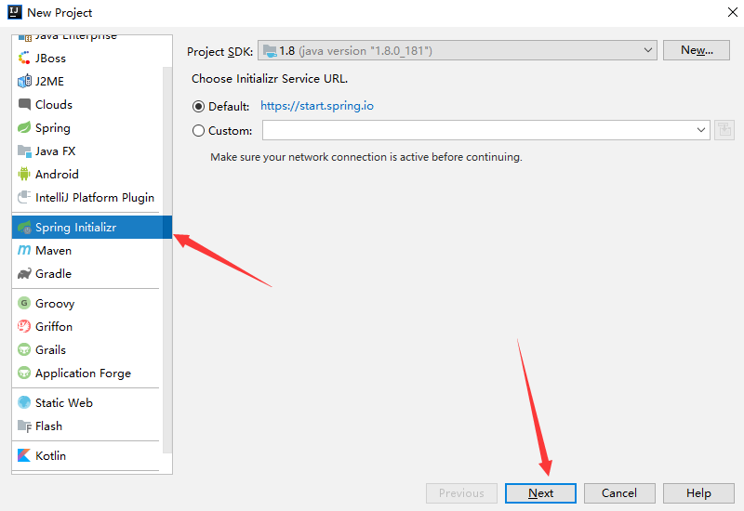The image size is (744, 511).
Task: Open Help for the wizard
Action: coord(698,493)
